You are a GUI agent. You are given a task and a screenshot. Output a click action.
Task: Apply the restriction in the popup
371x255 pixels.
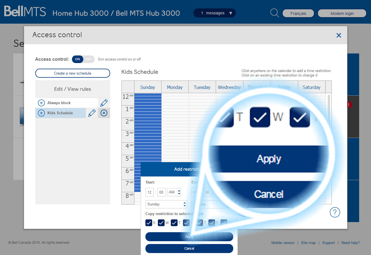pyautogui.click(x=189, y=237)
